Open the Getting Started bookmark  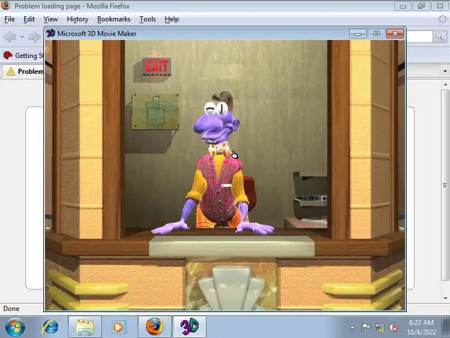point(24,55)
